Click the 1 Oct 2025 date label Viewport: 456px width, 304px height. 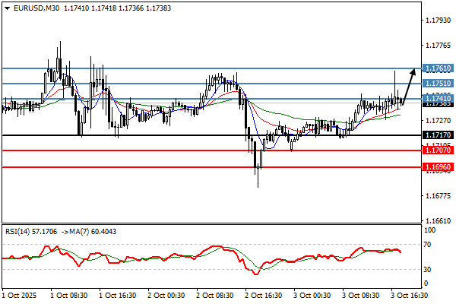[20, 294]
